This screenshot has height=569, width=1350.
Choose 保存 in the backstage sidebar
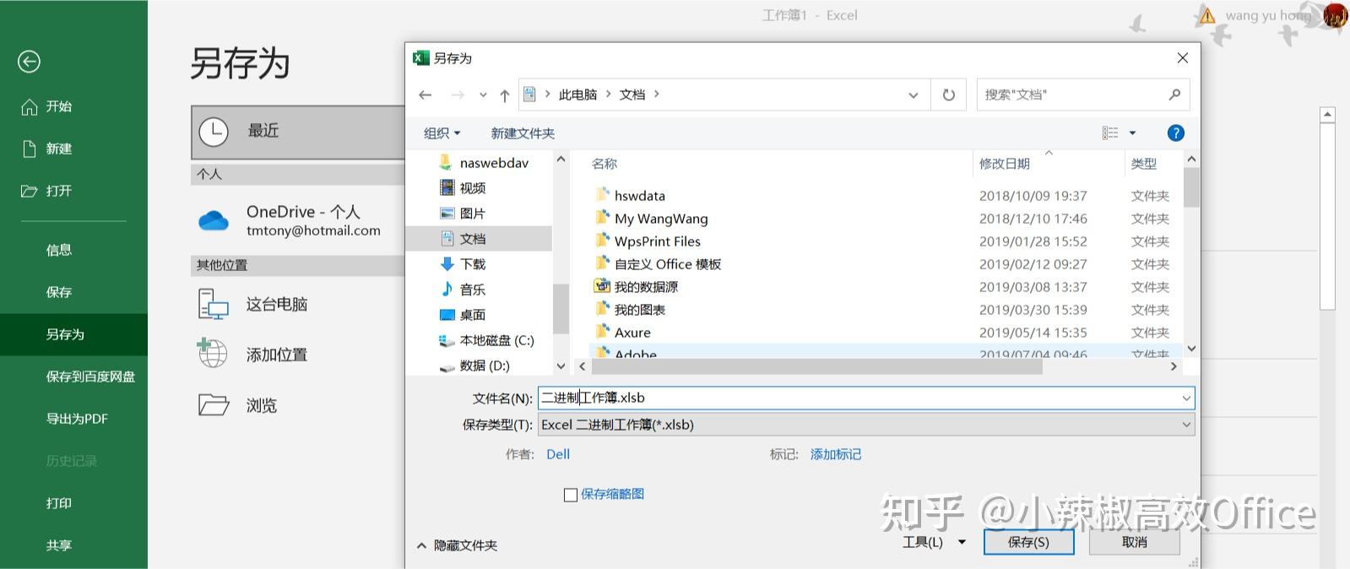(x=59, y=292)
